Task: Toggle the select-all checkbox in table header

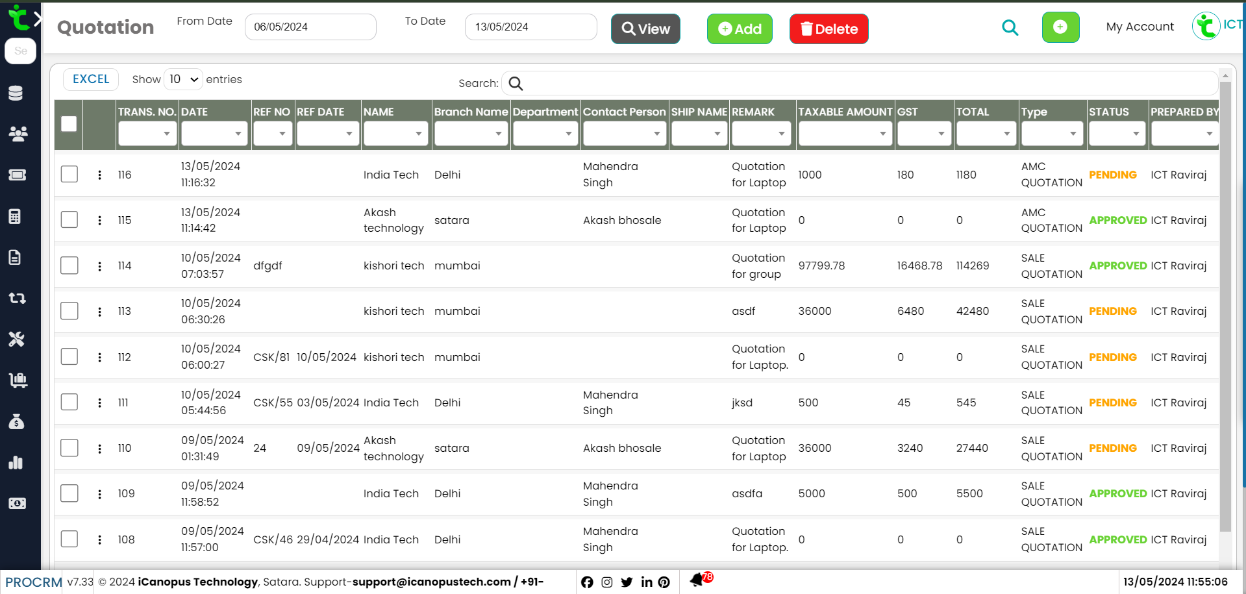Action: (68, 123)
